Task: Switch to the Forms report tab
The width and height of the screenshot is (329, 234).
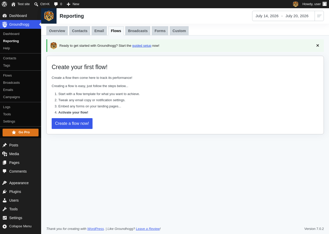Action: (x=160, y=31)
